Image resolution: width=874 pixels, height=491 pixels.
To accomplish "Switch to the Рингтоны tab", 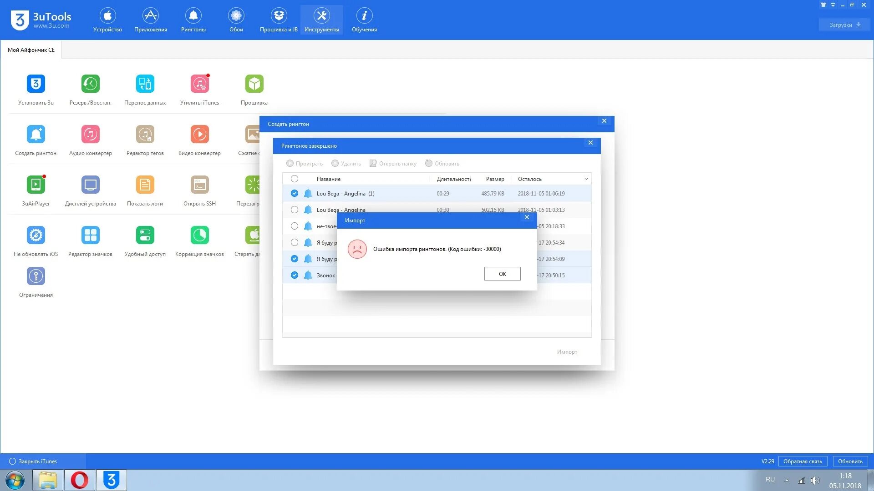I will coord(193,20).
